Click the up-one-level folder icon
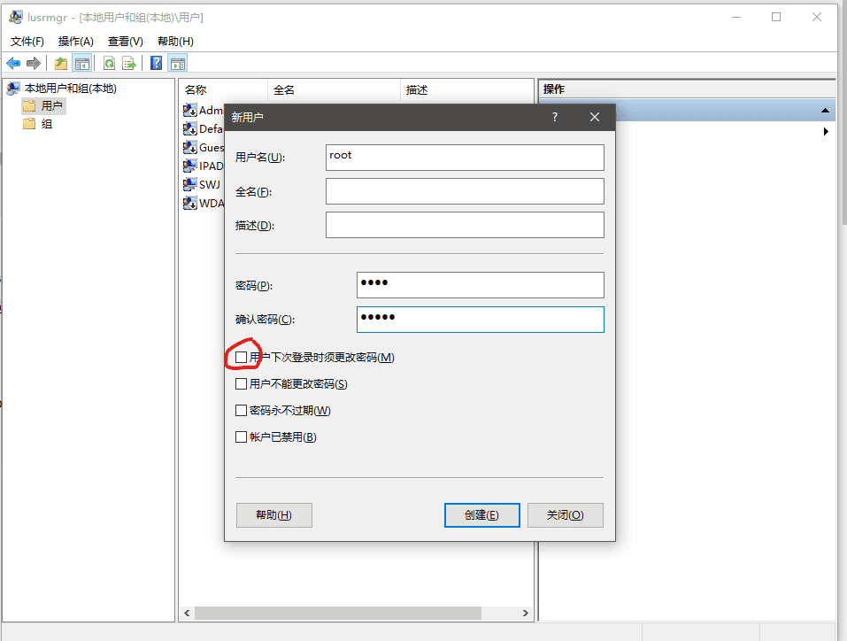Viewport: 847px width, 641px height. tap(61, 63)
